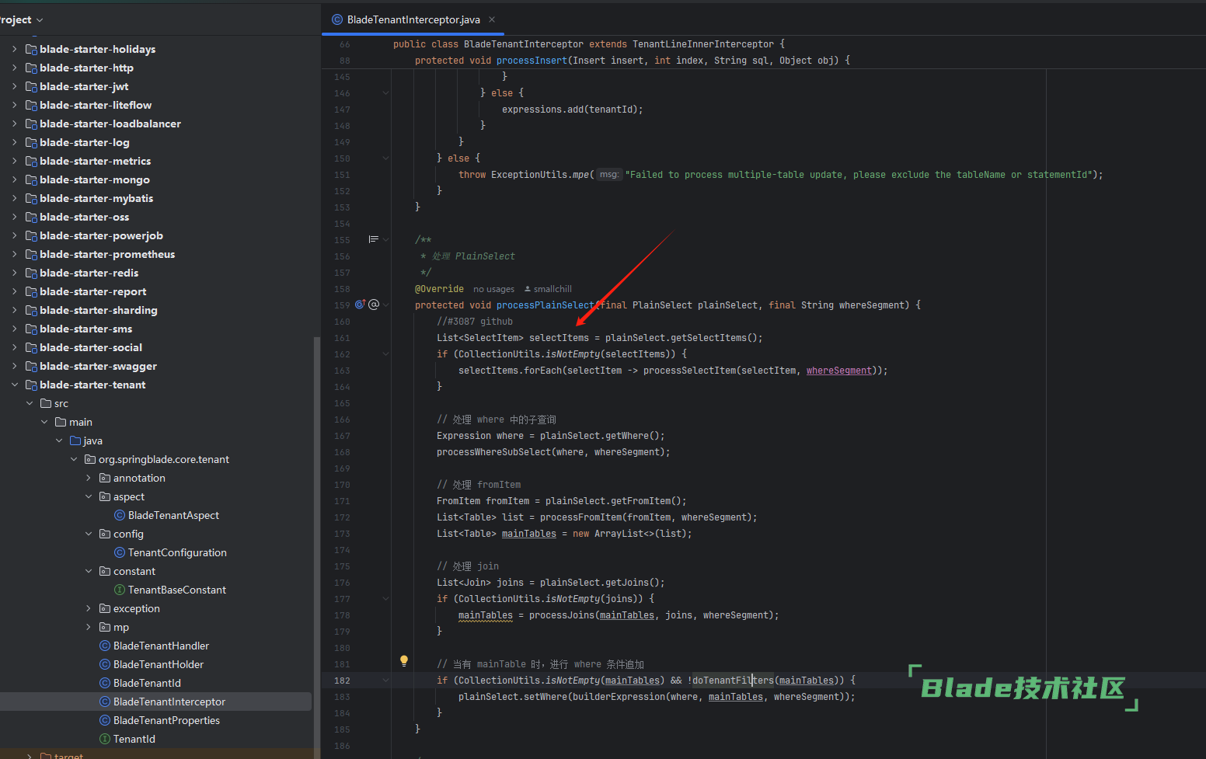
Task: Click the sticky processInsert line 88
Action: (632, 61)
